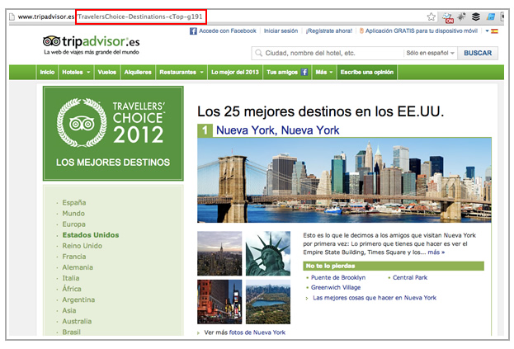Click the Facebook icon beside Accede con Facebook
The height and width of the screenshot is (349, 514).
(193, 31)
